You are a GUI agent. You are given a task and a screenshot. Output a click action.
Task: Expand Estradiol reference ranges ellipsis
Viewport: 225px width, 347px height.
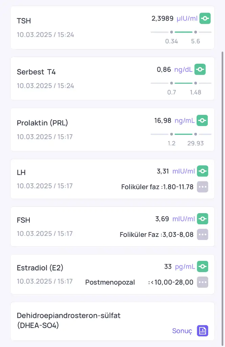point(203,282)
